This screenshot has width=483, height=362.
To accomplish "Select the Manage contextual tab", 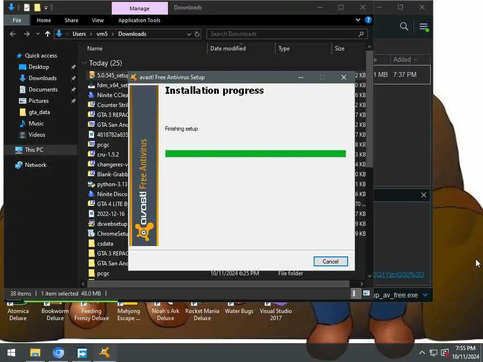I will (x=140, y=8).
